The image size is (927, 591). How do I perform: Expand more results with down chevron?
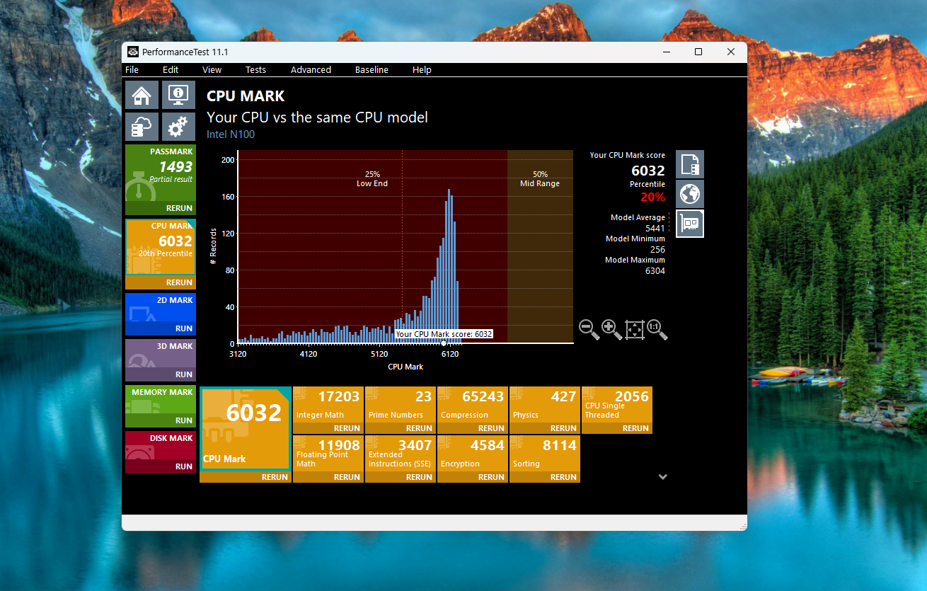point(663,477)
